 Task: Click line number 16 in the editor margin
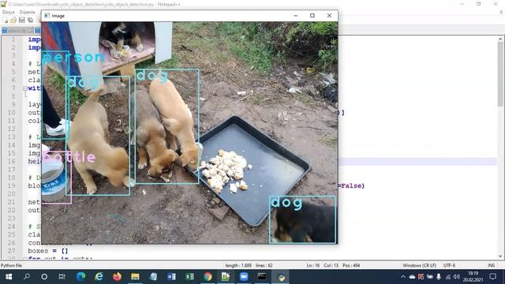[12, 161]
